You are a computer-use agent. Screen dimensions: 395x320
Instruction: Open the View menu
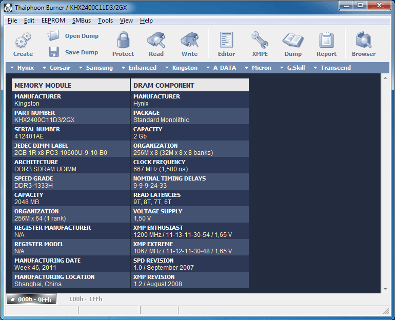[126, 21]
